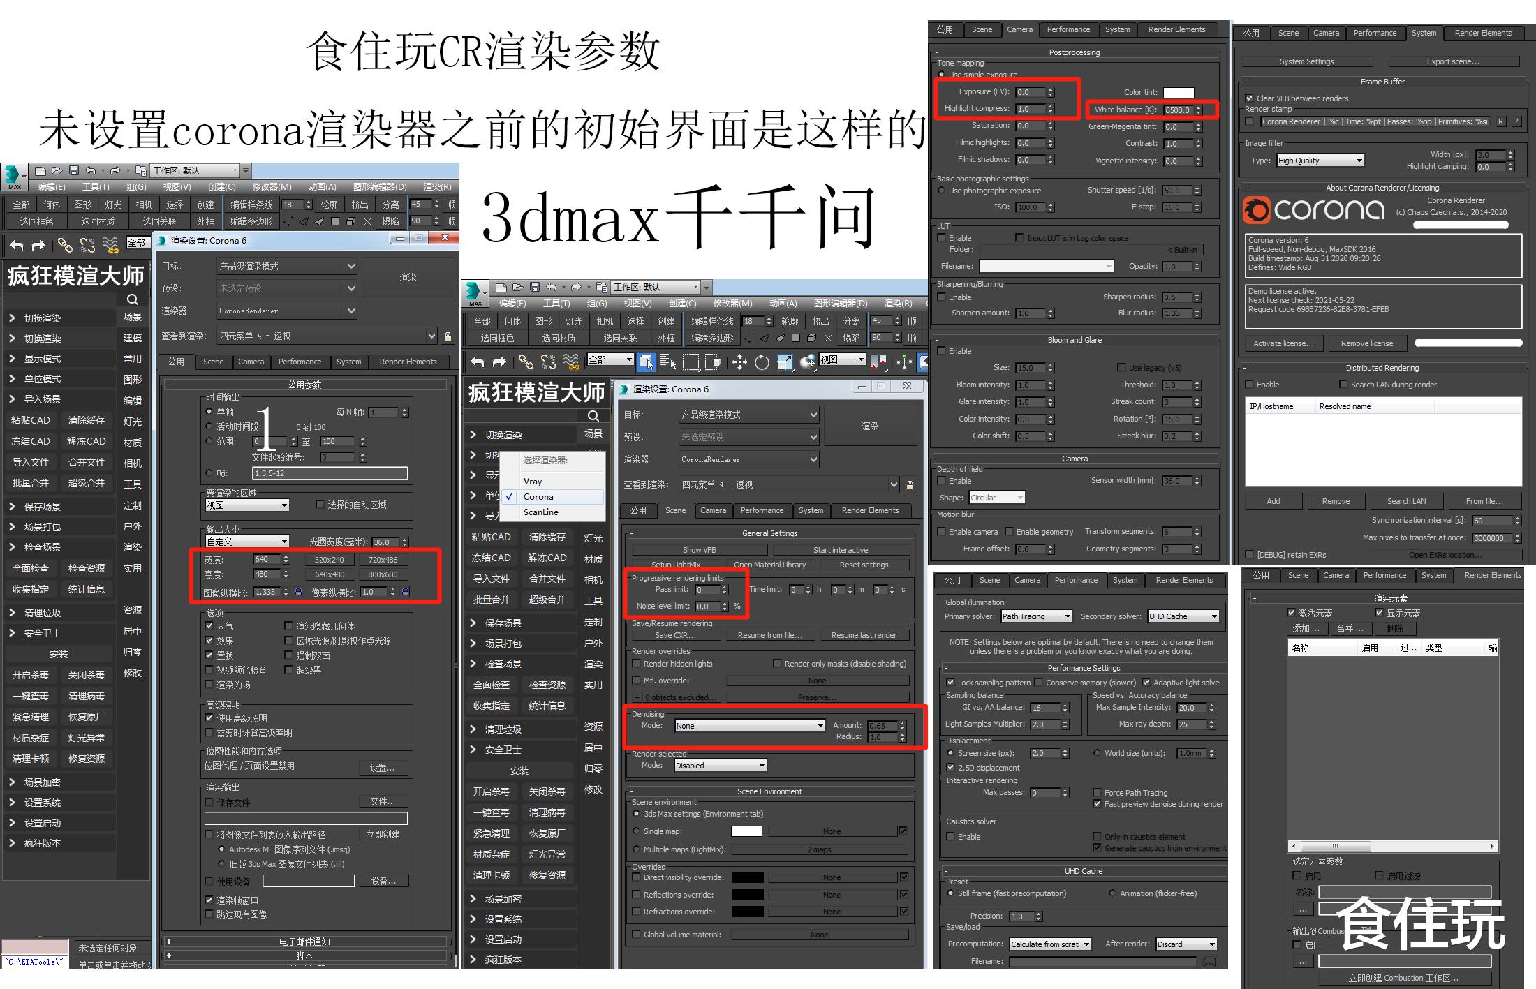Toggle Lock sampling pattern checkbox
This screenshot has height=989, width=1536.
pyautogui.click(x=950, y=683)
